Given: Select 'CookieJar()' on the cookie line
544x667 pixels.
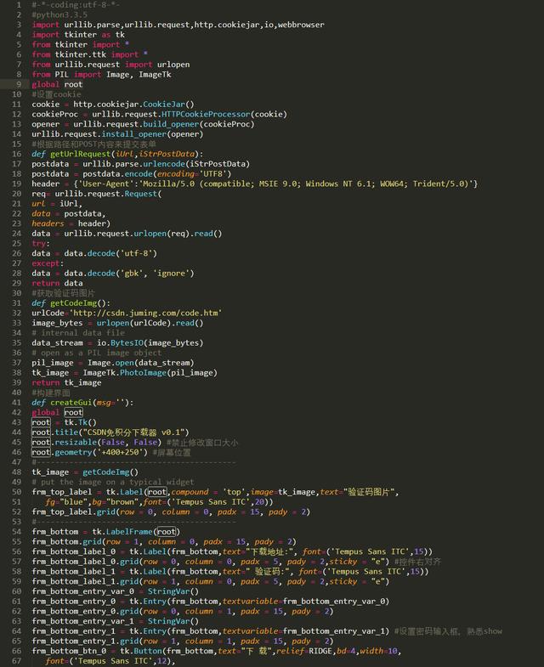Looking at the screenshot, I should click(168, 105).
